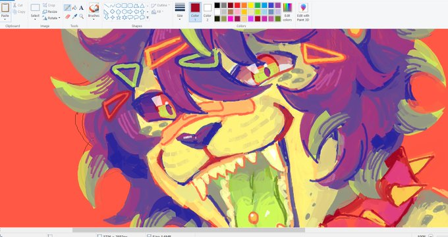Viewport: 448px width, 237px height.
Task: Choose the Right triangle shape
Action: click(106, 12)
